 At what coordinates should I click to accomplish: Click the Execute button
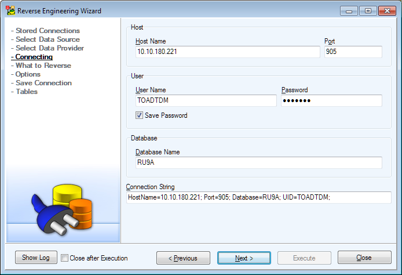click(x=304, y=258)
